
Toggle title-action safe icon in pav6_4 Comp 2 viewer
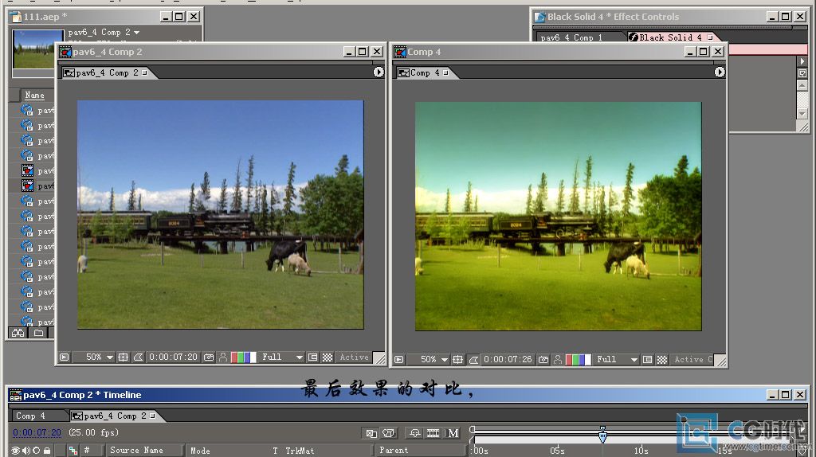point(123,357)
